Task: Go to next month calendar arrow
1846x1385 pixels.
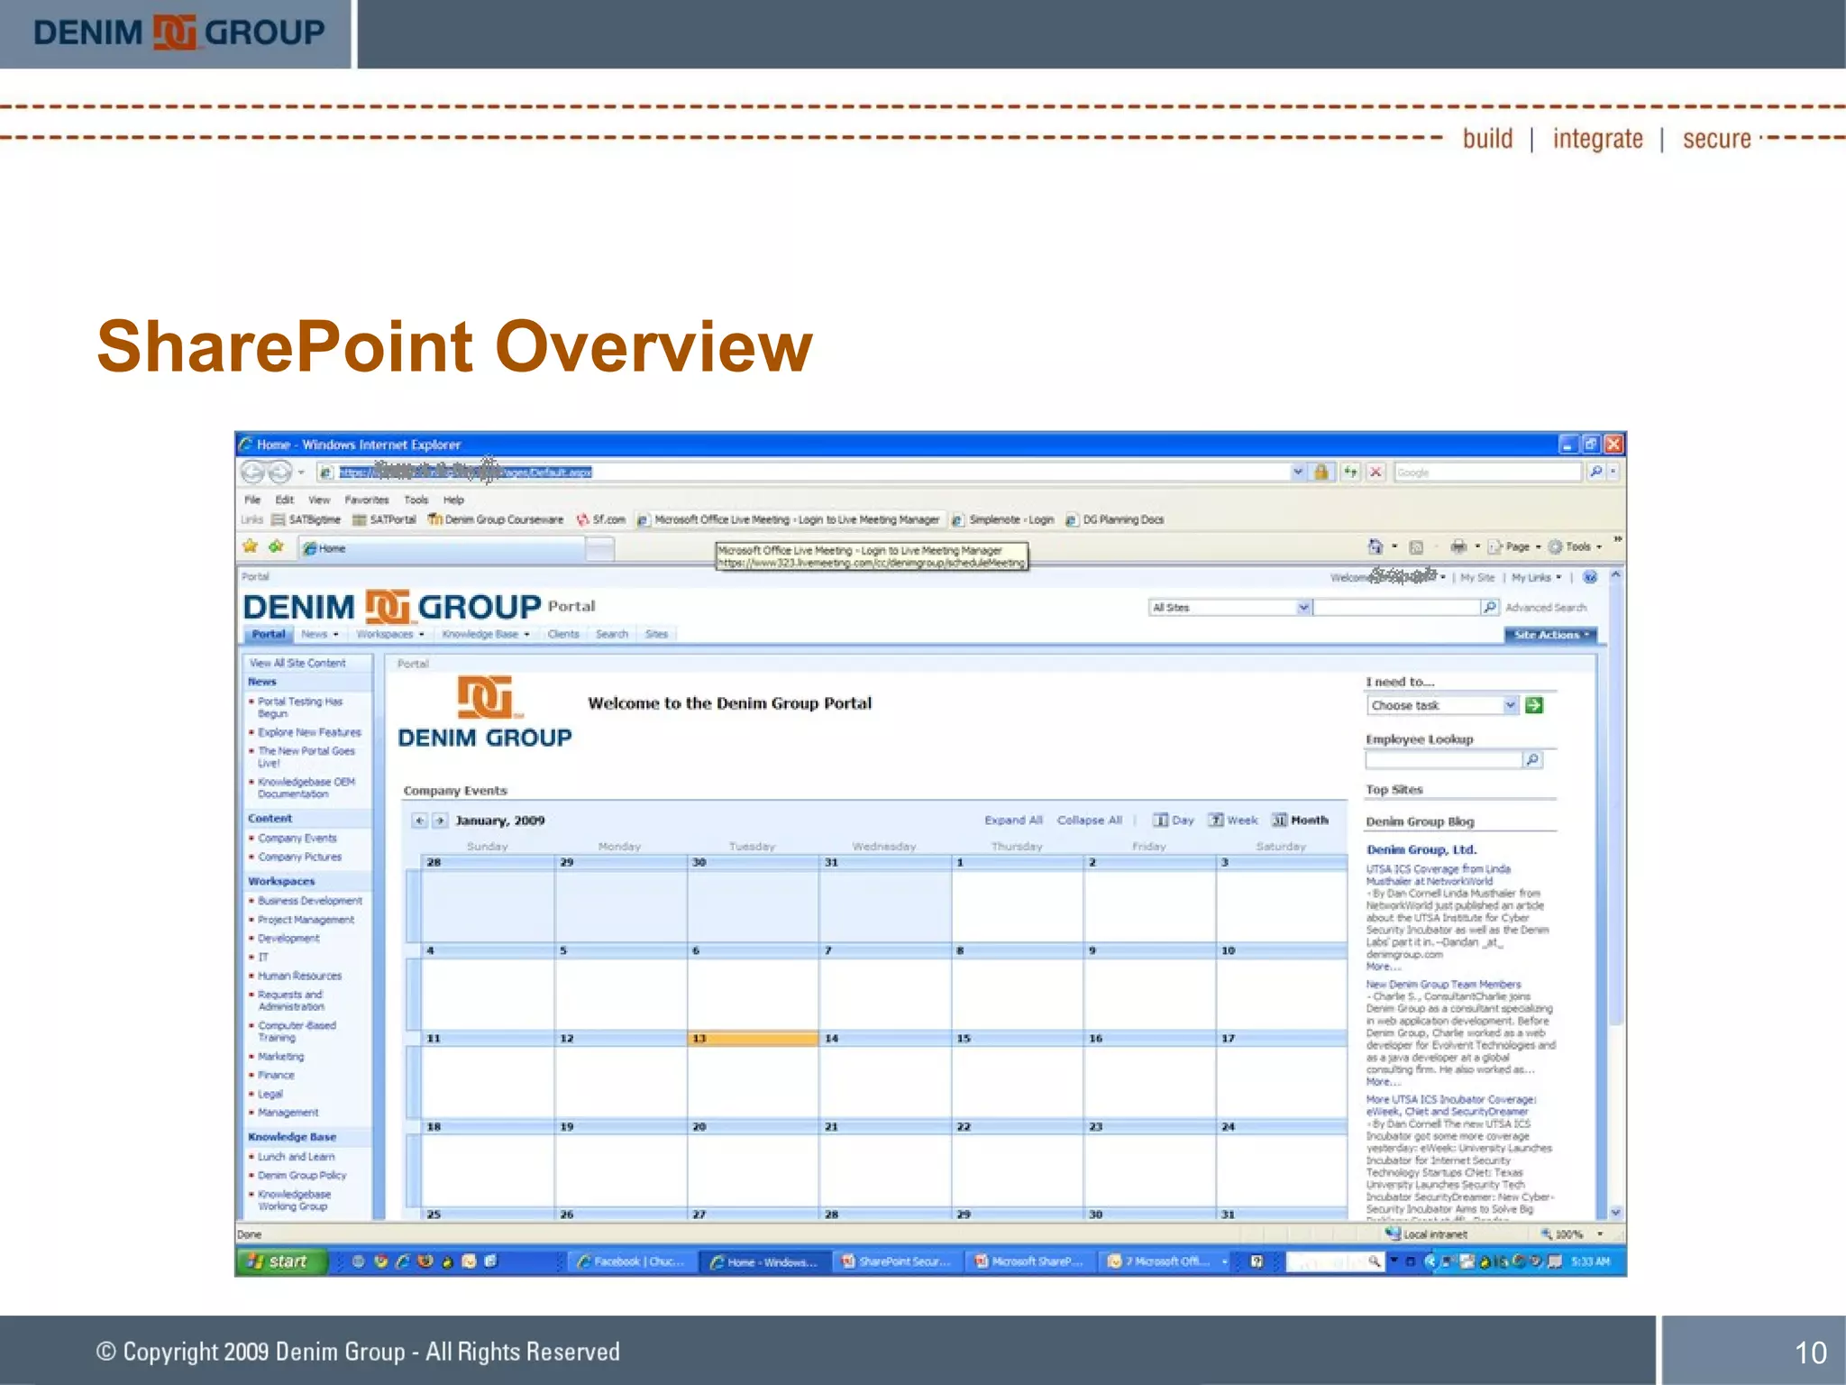Action: (x=440, y=821)
